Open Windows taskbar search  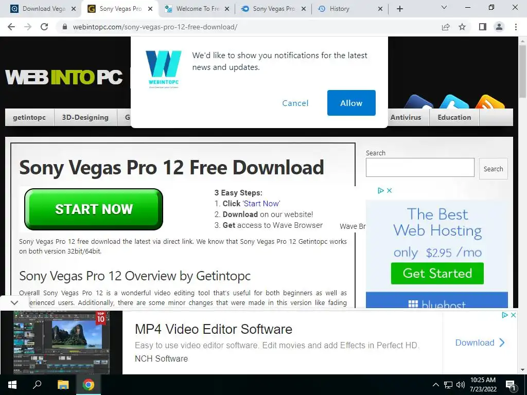(37, 384)
